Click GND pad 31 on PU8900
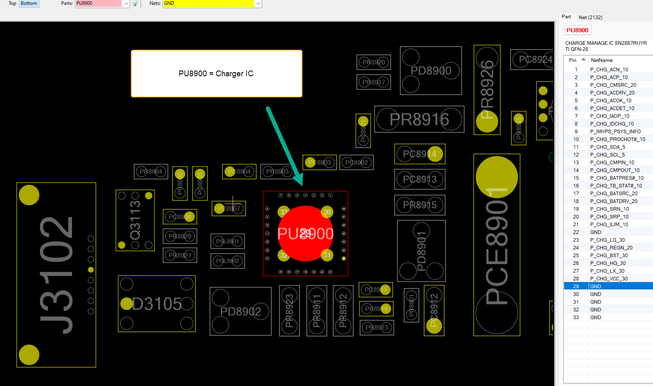Screen dimensions: 653x386 327,255
